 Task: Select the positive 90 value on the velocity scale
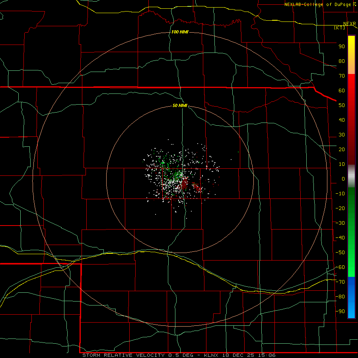[342, 47]
